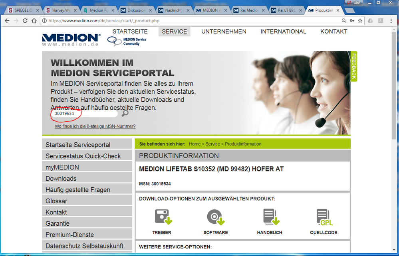Open Häufig gestellte Fragen in sidebar
The height and width of the screenshot is (256, 399).
tap(78, 190)
